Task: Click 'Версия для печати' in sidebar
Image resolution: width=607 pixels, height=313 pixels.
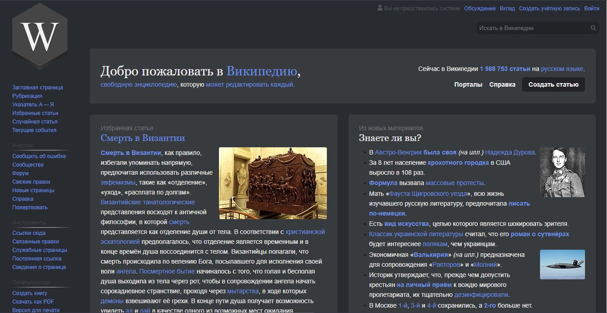Action: tap(36, 310)
